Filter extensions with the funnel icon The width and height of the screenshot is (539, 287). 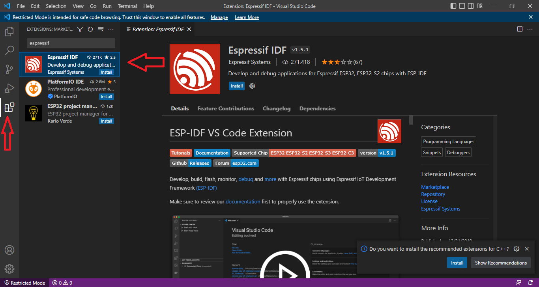pyautogui.click(x=80, y=29)
